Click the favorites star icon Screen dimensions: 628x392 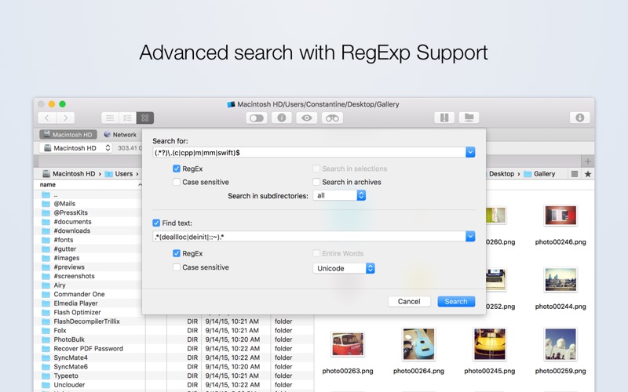[587, 174]
